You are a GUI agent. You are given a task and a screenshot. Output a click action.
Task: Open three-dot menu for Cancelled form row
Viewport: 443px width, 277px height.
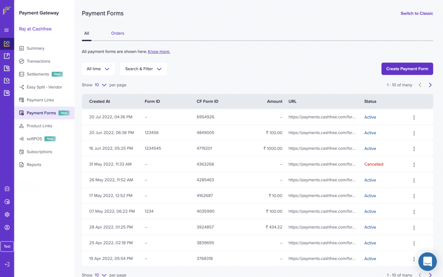pyautogui.click(x=414, y=165)
